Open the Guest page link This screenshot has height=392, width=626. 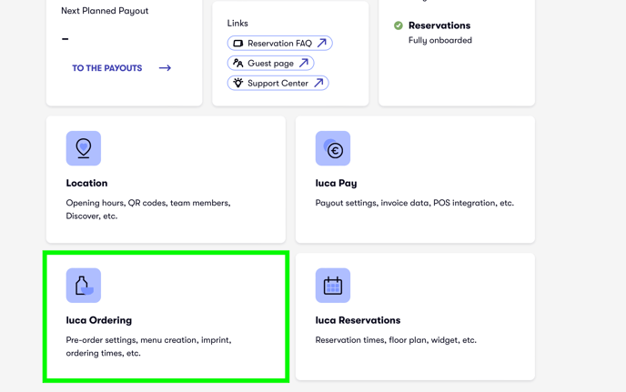point(270,63)
